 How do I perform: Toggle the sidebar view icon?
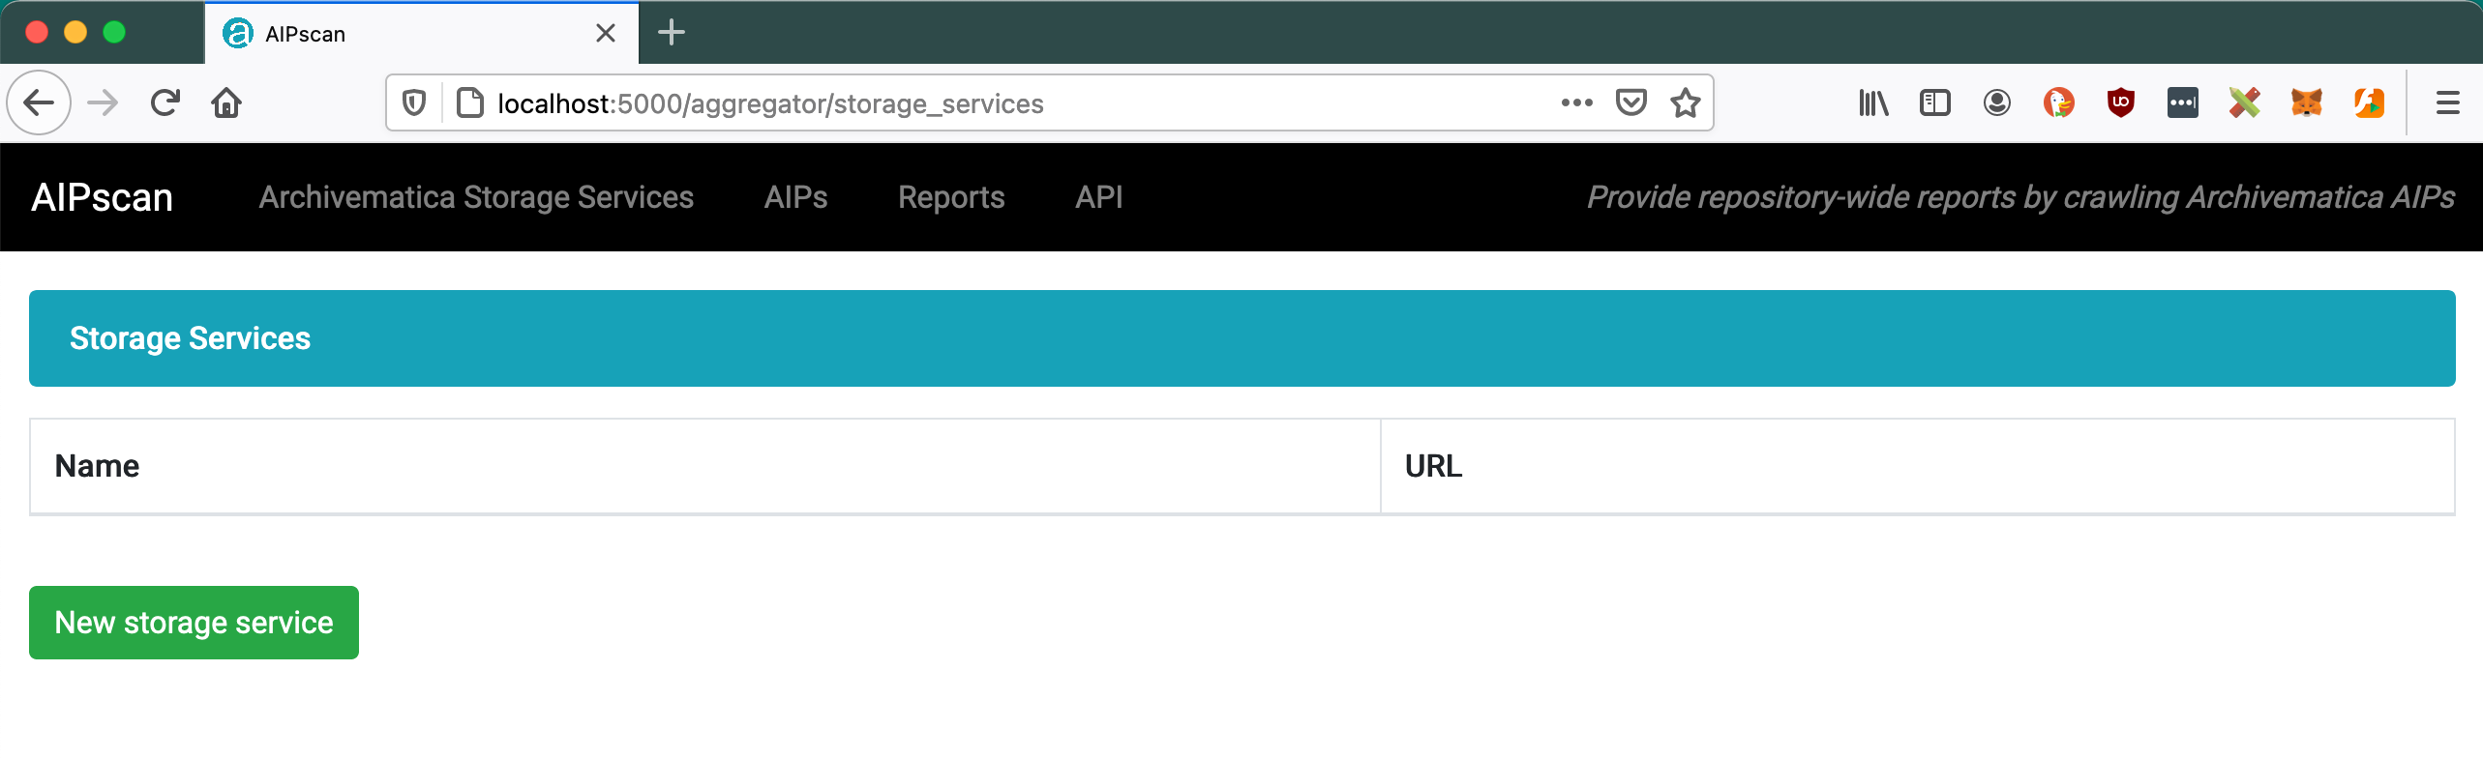[1935, 102]
